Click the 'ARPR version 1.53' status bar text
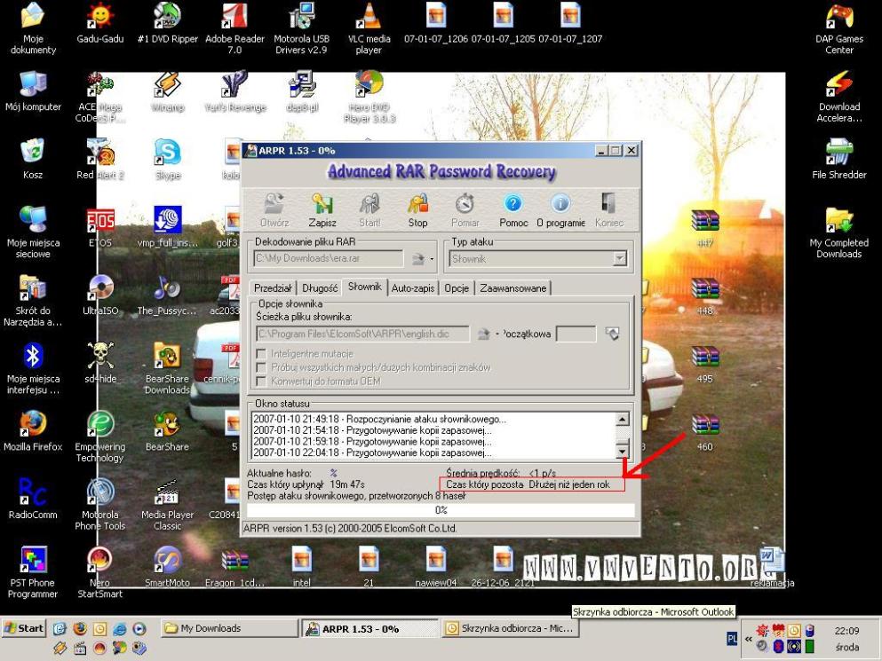 pyautogui.click(x=350, y=528)
